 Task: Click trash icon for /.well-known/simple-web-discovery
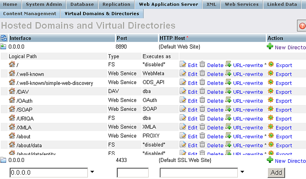202,82
